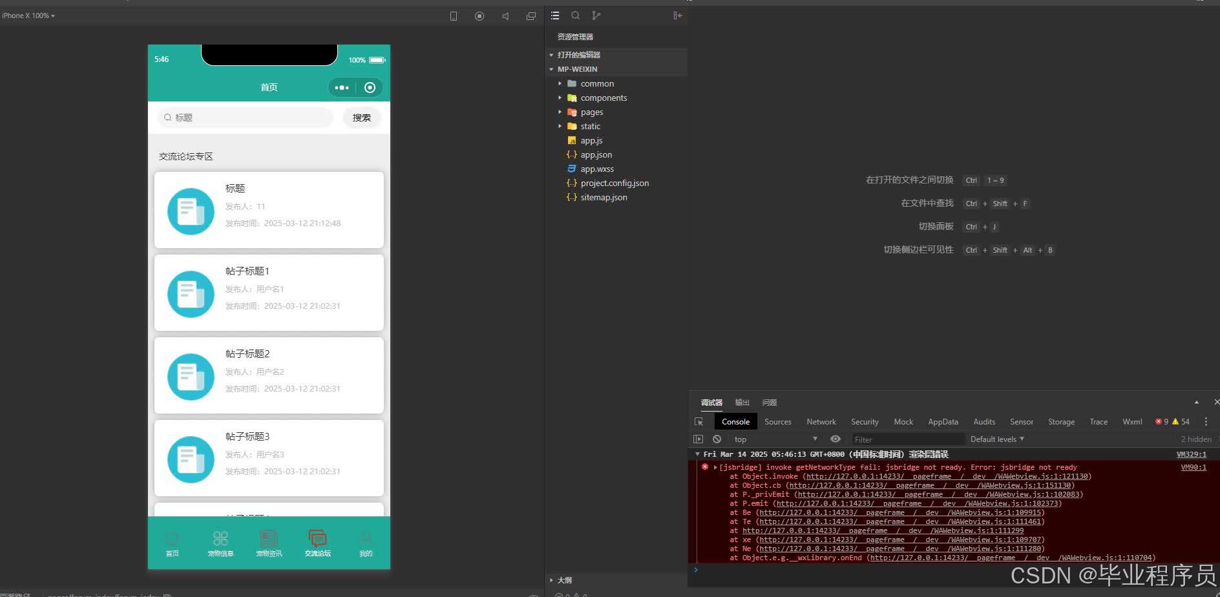Expand the components folder
Viewport: 1220px width, 597px height.
(x=616, y=98)
